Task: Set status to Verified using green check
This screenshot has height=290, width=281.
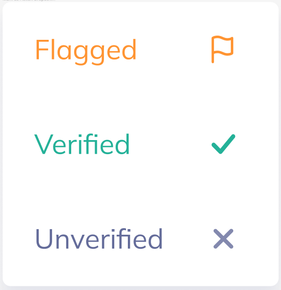Action: tap(223, 144)
